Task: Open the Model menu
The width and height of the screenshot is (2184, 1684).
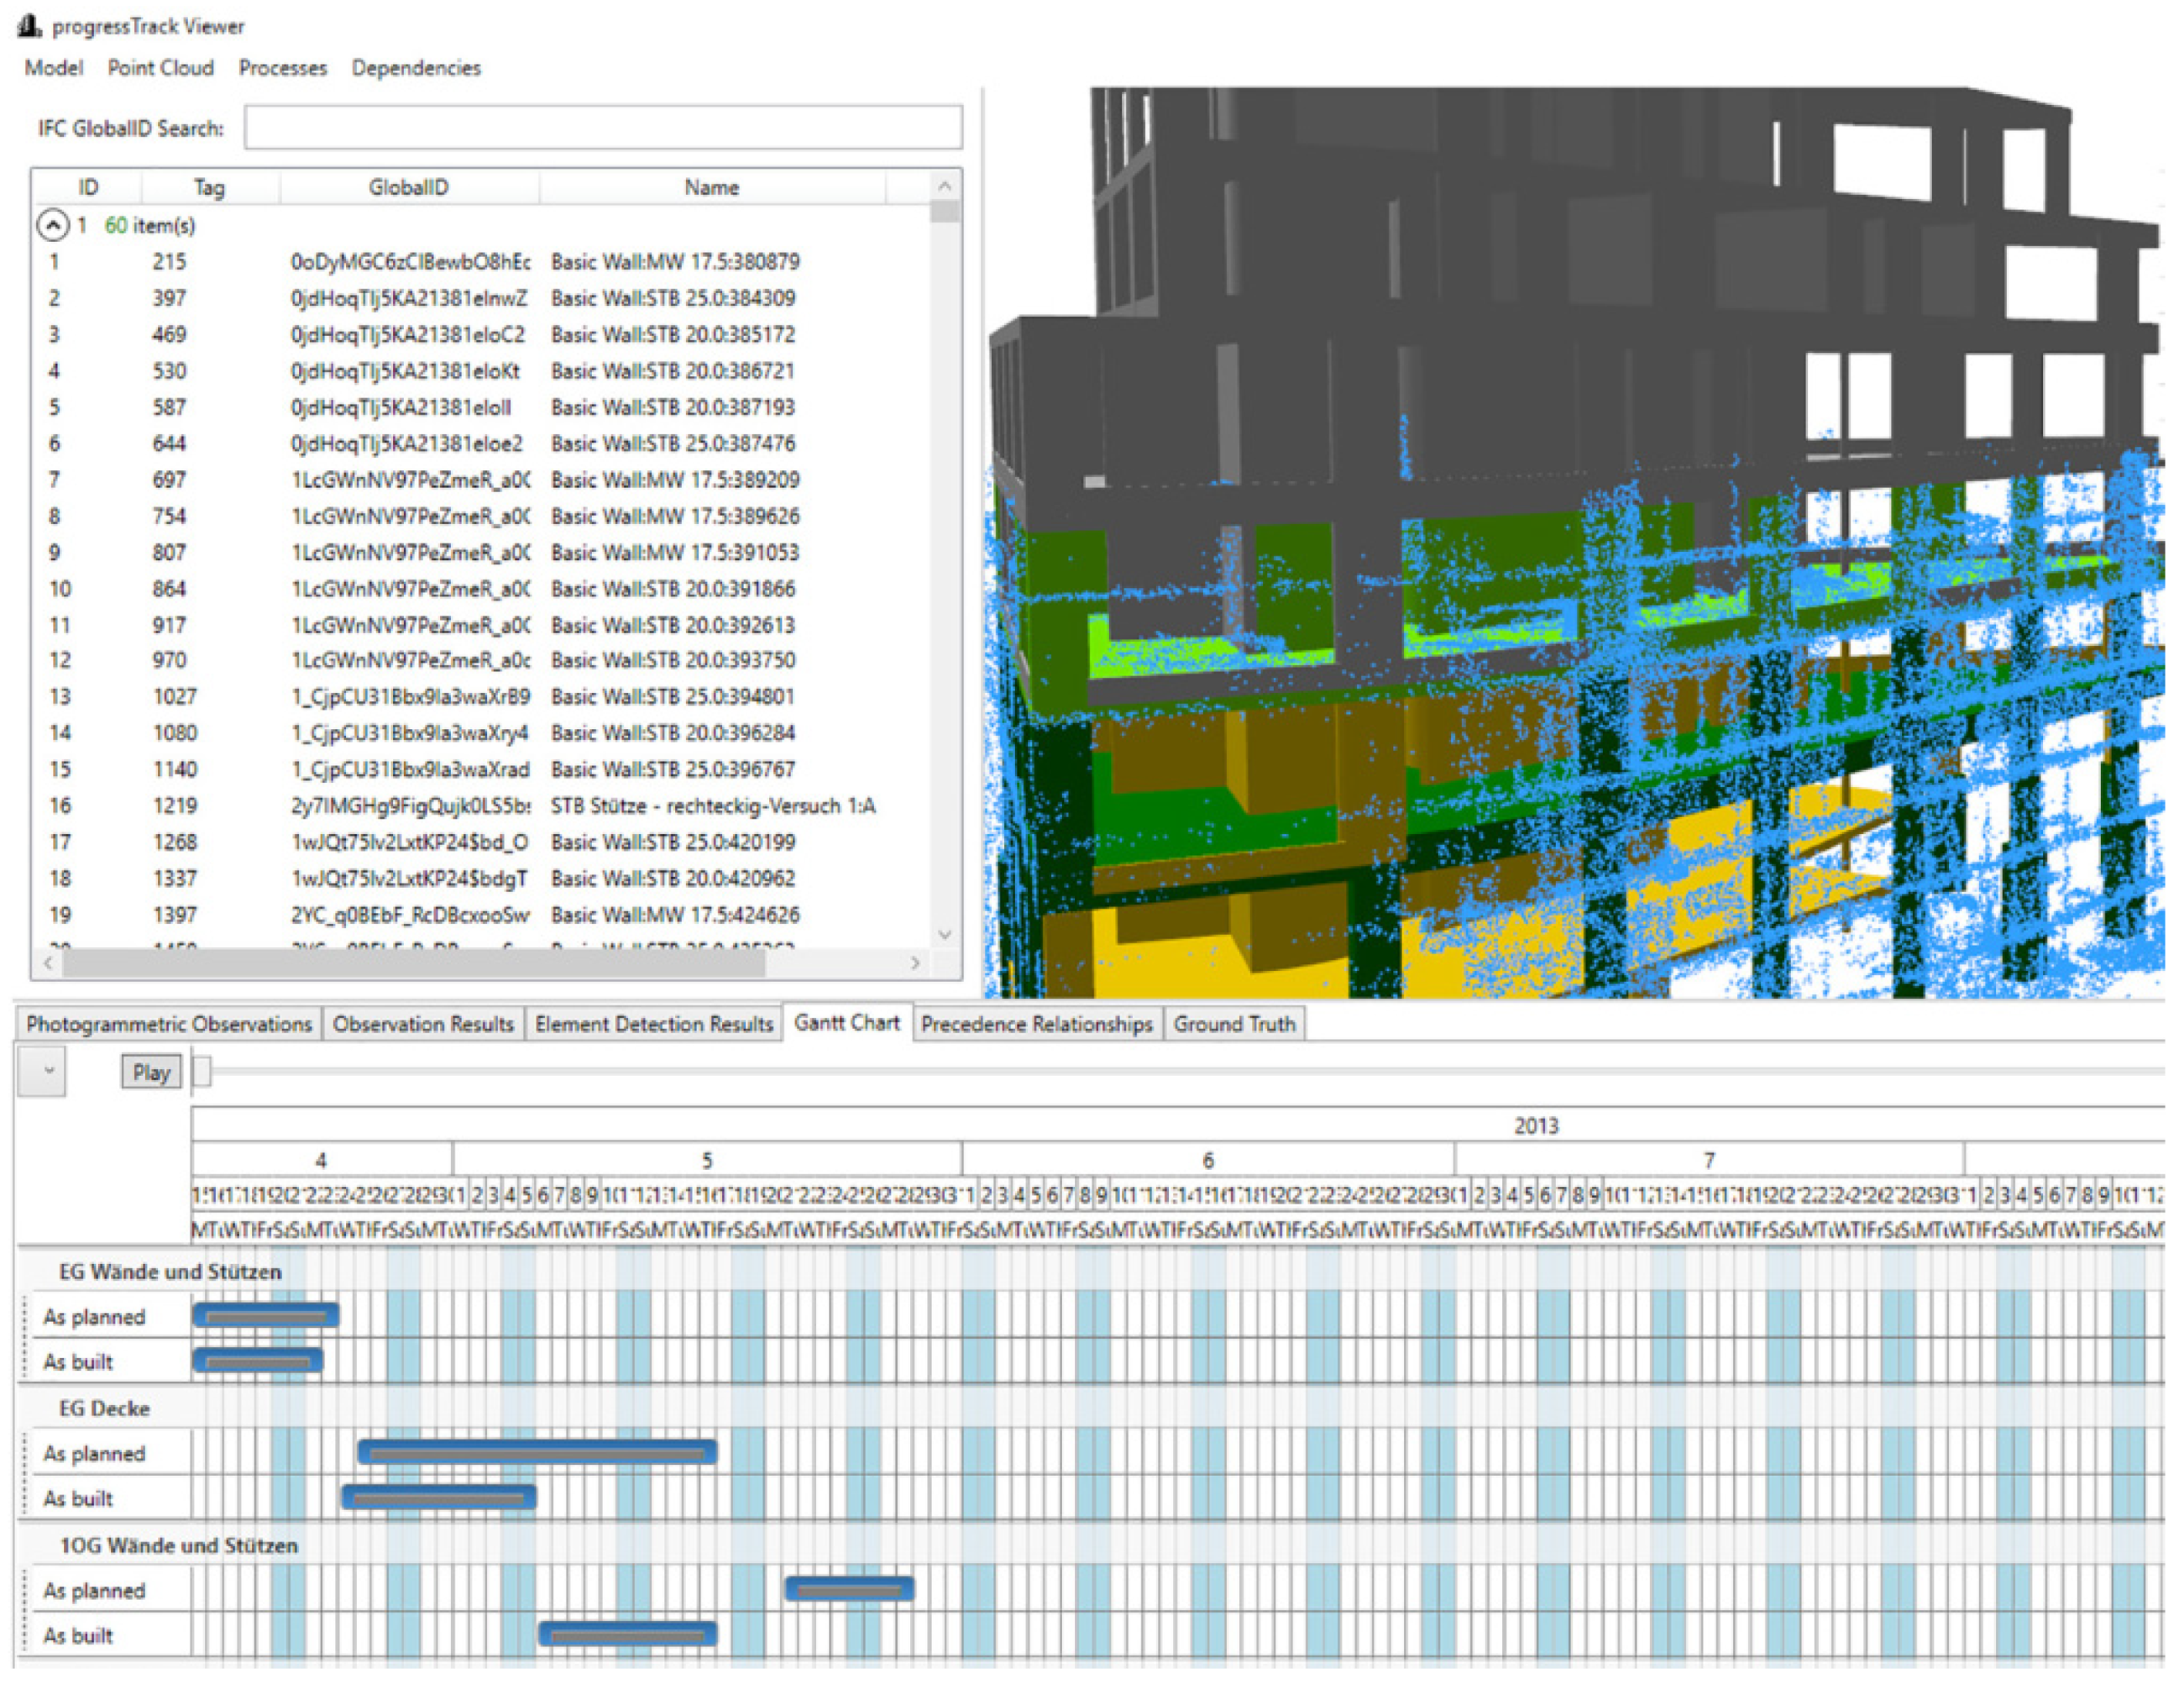Action: pyautogui.click(x=53, y=68)
